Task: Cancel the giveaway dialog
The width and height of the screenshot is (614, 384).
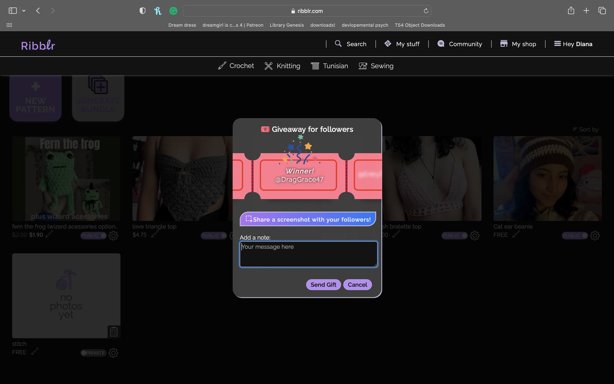Action: point(357,285)
